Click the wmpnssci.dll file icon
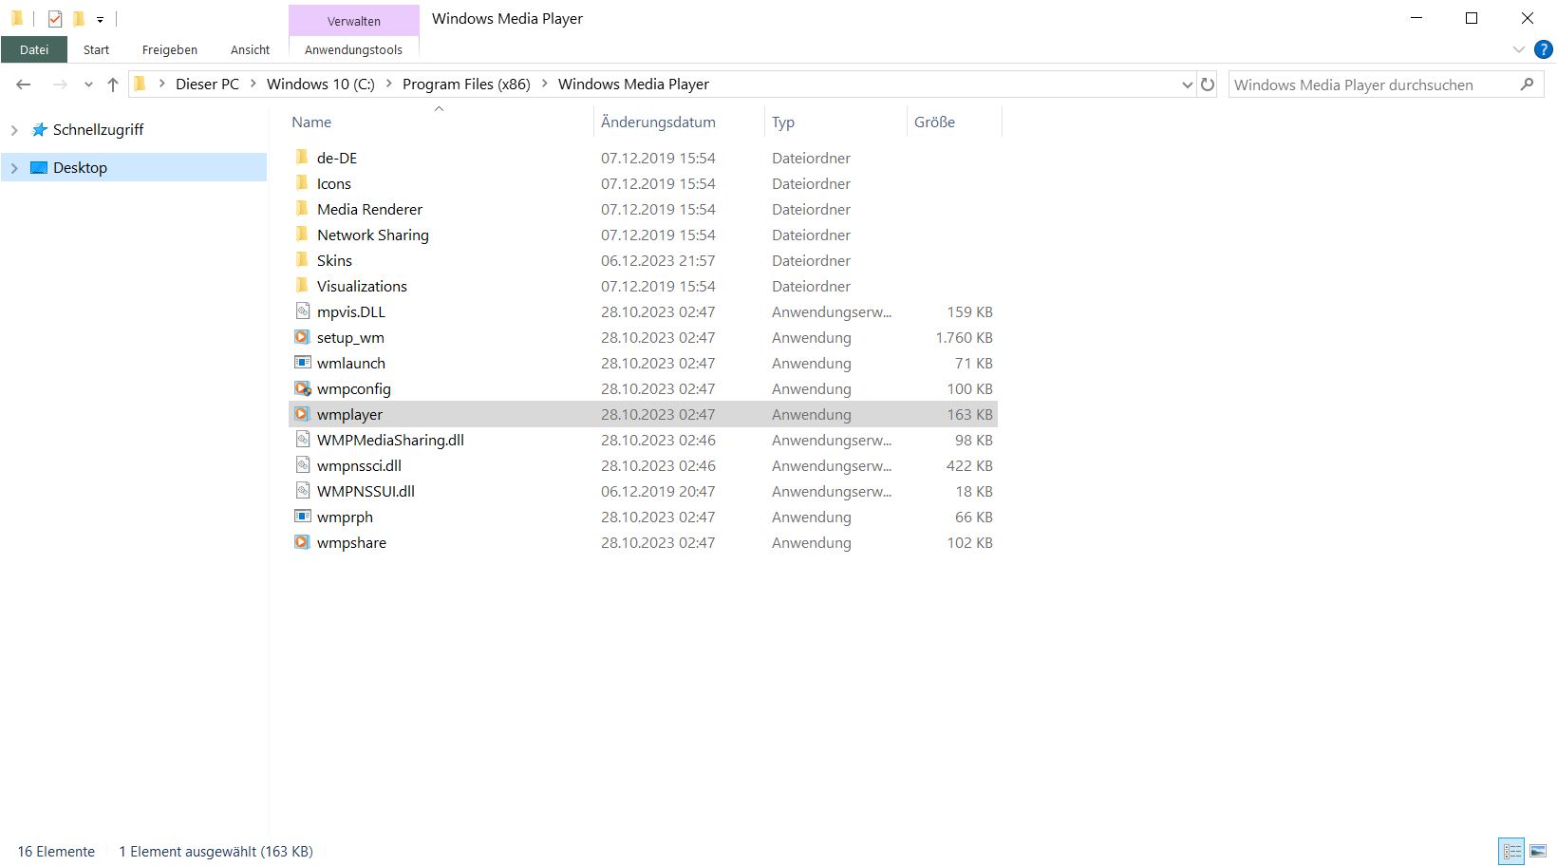Screen dimensions: 1557x866 tap(302, 465)
